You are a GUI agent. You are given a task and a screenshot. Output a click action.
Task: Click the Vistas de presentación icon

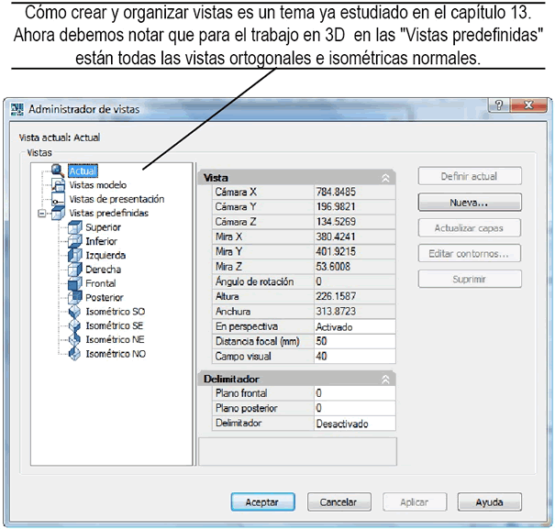click(58, 199)
